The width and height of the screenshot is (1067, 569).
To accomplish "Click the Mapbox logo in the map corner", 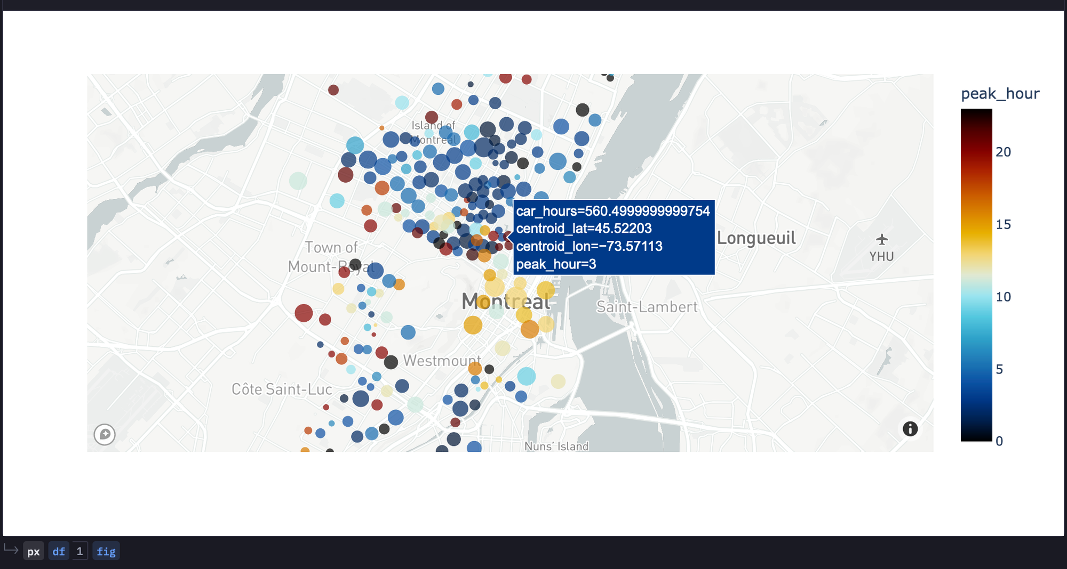I will click(105, 435).
